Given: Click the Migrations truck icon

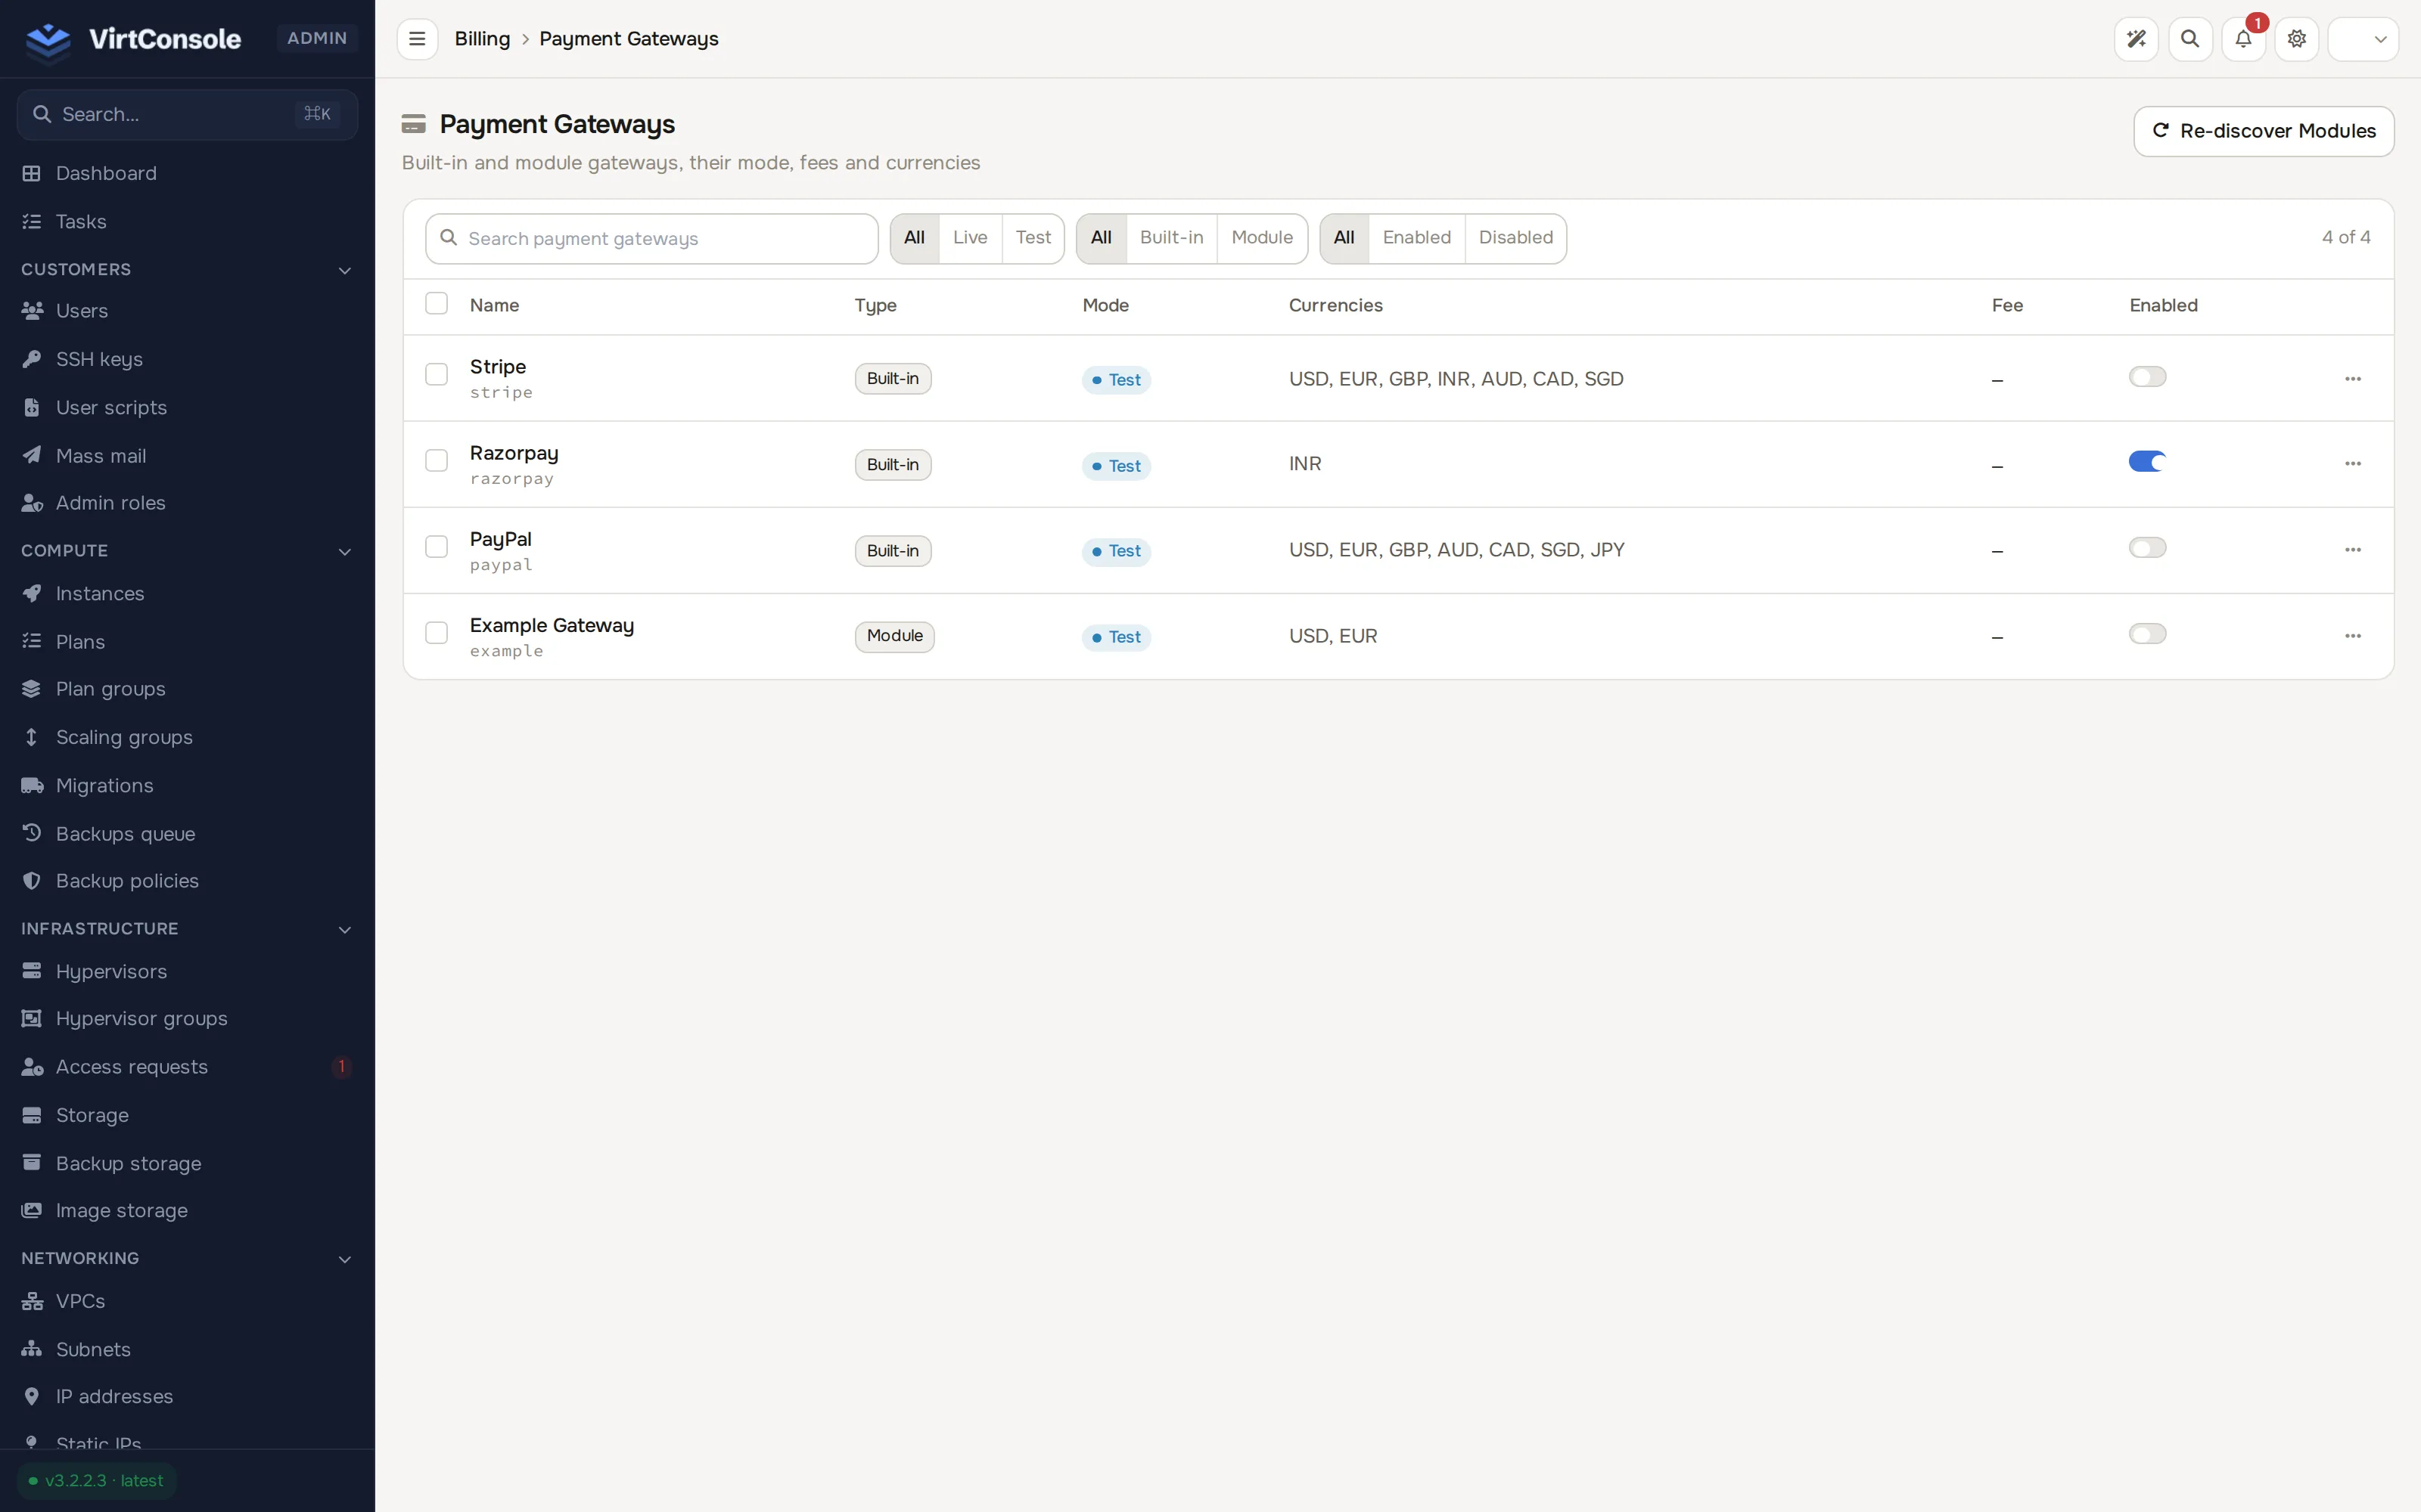Looking at the screenshot, I should pyautogui.click(x=32, y=785).
